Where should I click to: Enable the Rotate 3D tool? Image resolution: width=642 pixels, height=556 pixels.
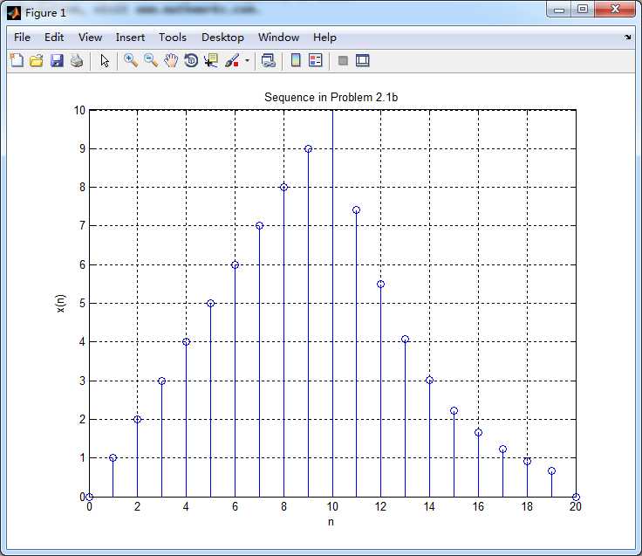click(191, 60)
